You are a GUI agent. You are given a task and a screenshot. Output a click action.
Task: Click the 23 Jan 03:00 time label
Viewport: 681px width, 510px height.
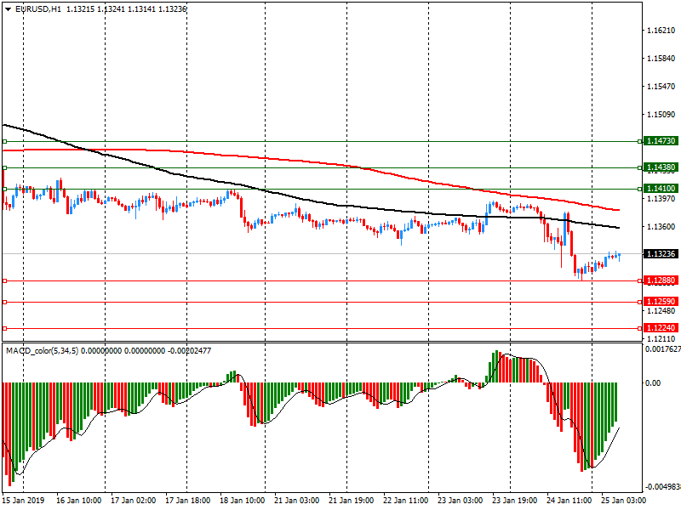click(461, 500)
